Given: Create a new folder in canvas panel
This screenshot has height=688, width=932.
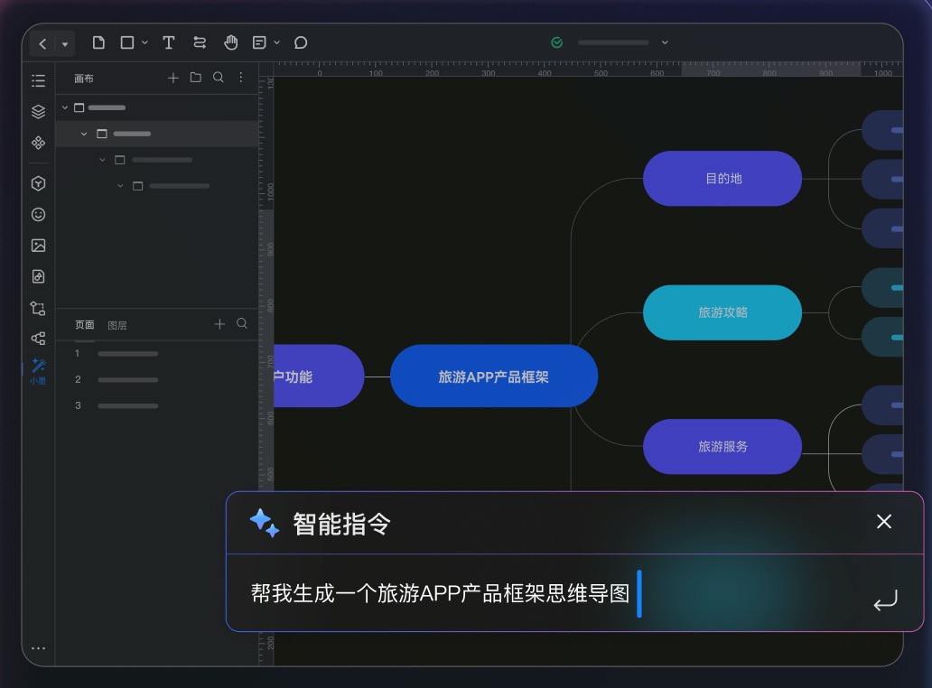Looking at the screenshot, I should (196, 78).
